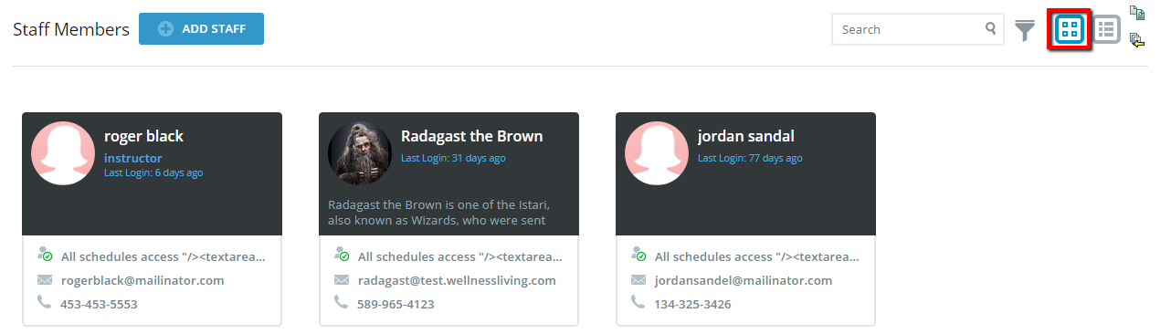The image size is (1171, 334).
Task: Click jordan sandal's schedules access icon
Action: [639, 256]
